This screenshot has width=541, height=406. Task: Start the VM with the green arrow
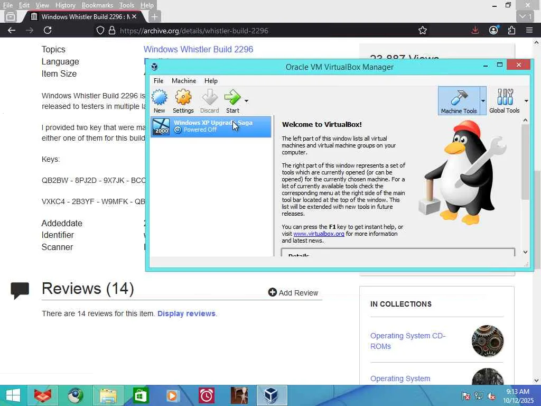tap(232, 100)
